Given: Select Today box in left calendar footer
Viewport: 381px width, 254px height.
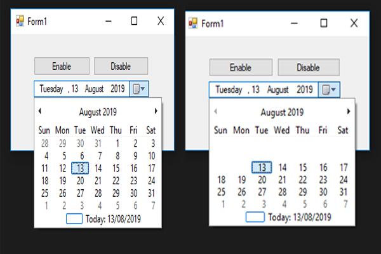Looking at the screenshot, I should (74, 218).
